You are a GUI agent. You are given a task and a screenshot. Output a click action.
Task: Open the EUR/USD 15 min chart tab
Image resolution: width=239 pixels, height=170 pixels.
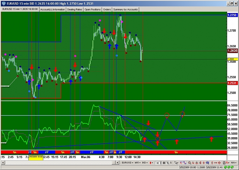pyautogui.click(x=20, y=9)
